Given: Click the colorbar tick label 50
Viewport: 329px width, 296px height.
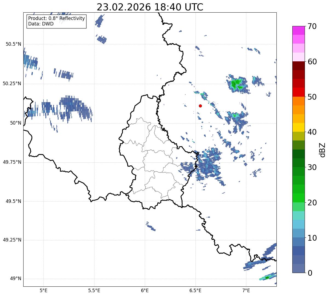Looking at the screenshot, I should (312, 97).
